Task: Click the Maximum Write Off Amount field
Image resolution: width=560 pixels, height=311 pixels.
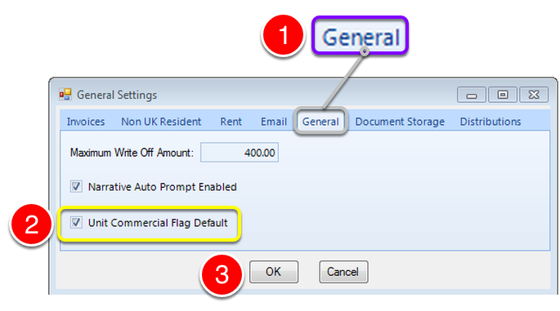Action: (240, 153)
